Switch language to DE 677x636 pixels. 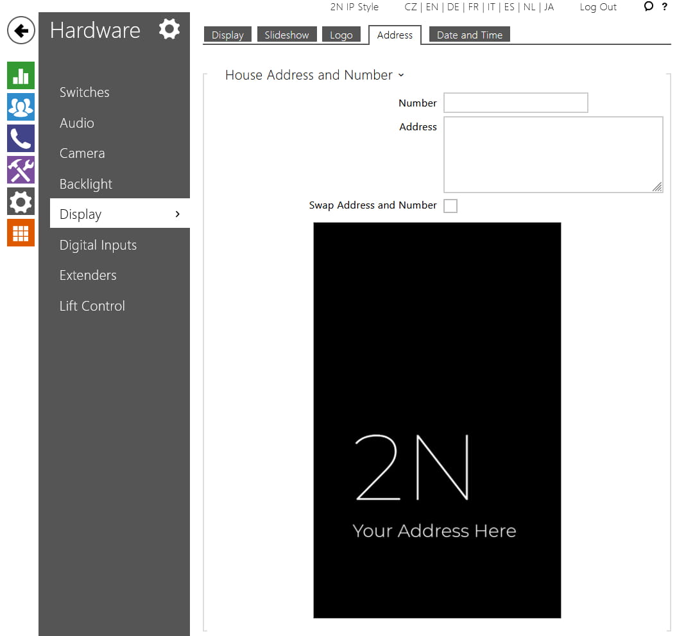[x=453, y=7]
